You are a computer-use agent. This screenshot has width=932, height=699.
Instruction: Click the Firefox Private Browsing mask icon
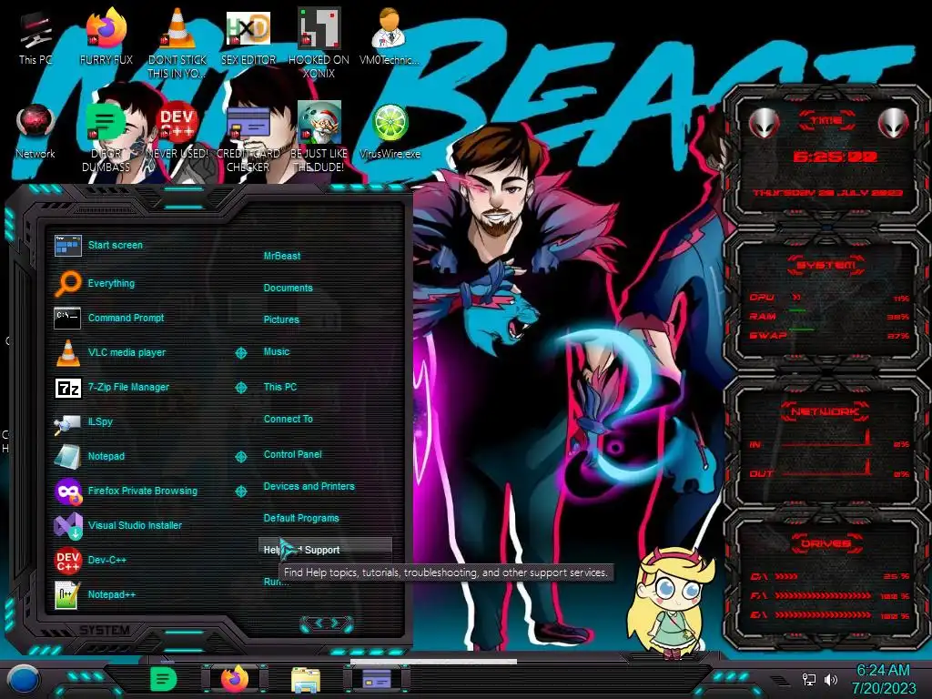(67, 491)
